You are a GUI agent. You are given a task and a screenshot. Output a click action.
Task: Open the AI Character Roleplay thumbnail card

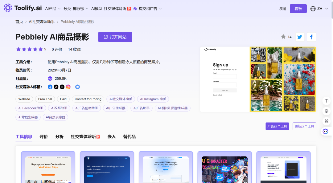click(x=224, y=167)
